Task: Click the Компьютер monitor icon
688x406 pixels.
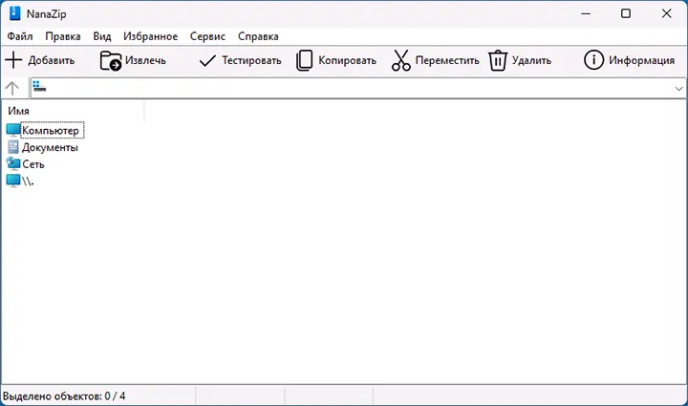Action: [x=13, y=130]
